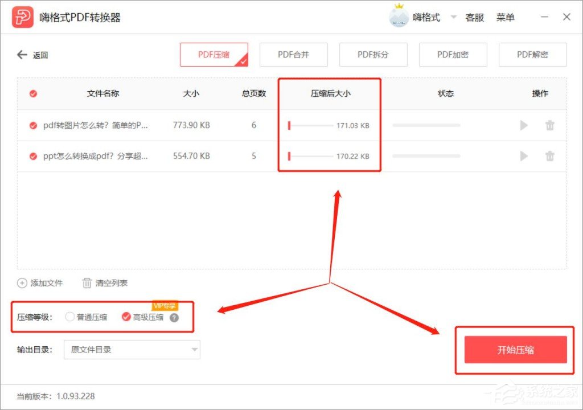
Task: Uncheck the second file's row checkbox
Action: coord(32,155)
